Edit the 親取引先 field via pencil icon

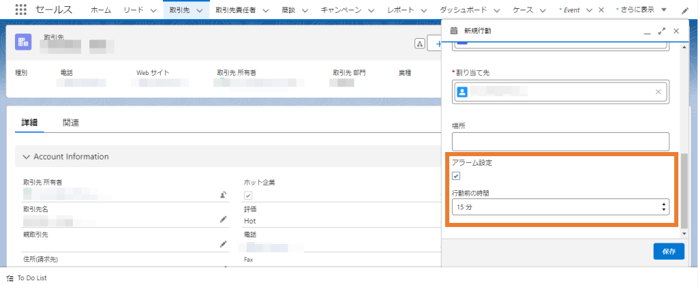coord(222,244)
